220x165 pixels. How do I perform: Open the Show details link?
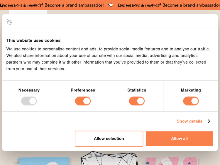tap(189, 121)
